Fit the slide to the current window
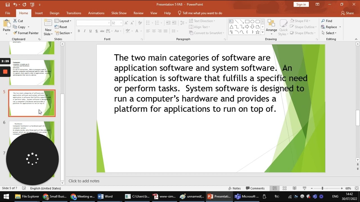This screenshot has height=202, width=360. (x=357, y=188)
